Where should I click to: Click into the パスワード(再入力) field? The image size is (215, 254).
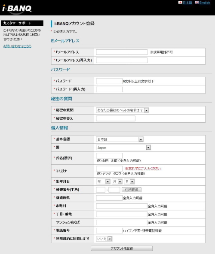[x=109, y=89]
